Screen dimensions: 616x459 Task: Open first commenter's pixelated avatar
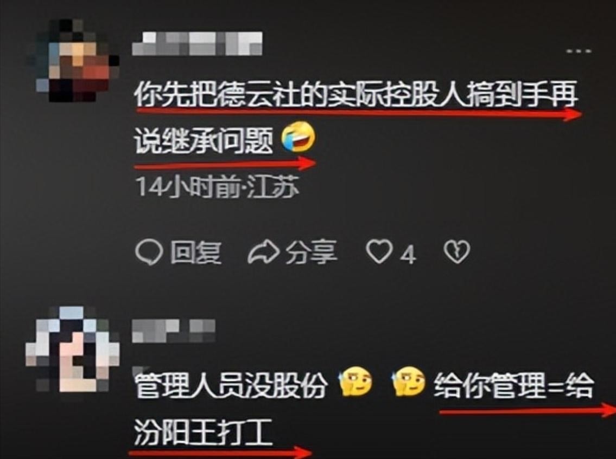[x=73, y=60]
